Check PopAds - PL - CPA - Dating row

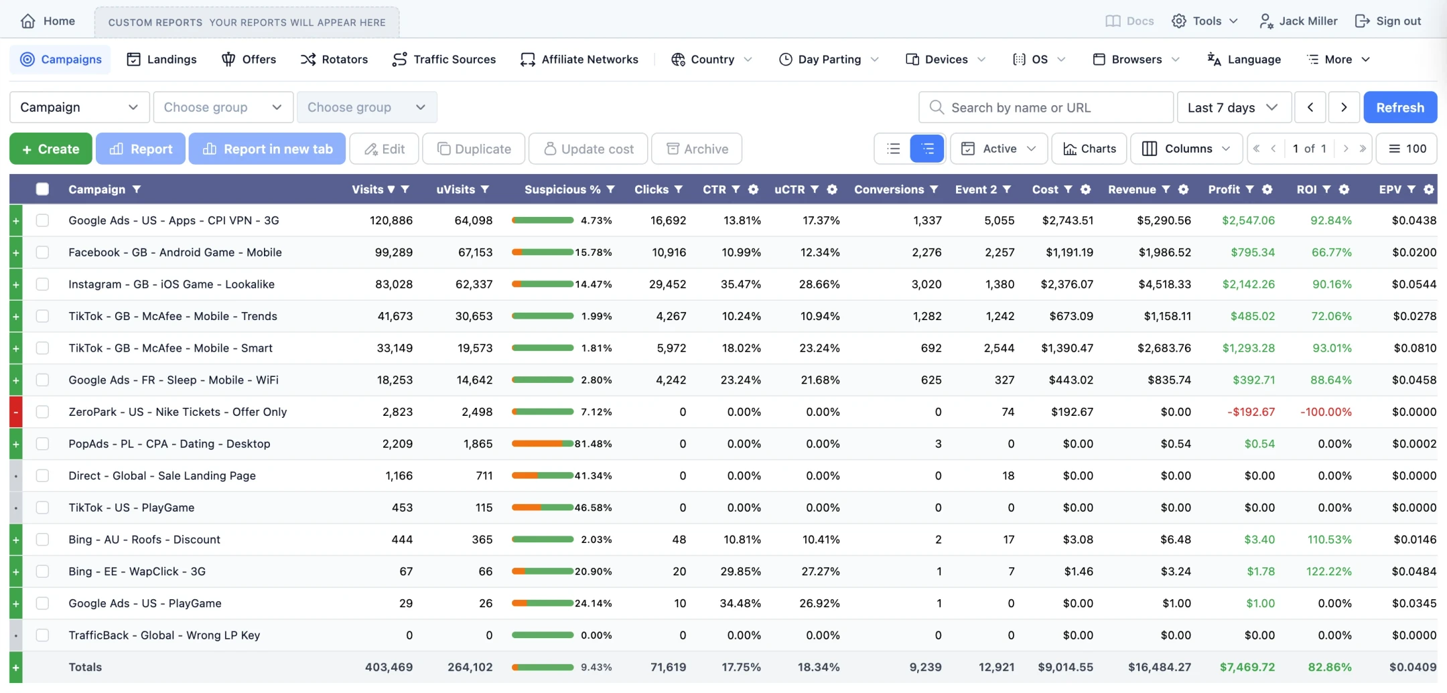coord(42,444)
